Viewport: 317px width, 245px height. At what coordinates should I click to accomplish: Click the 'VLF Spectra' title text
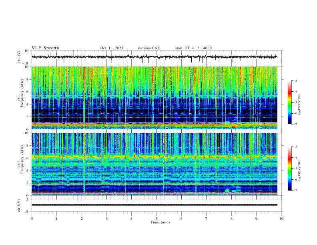tap(45, 48)
